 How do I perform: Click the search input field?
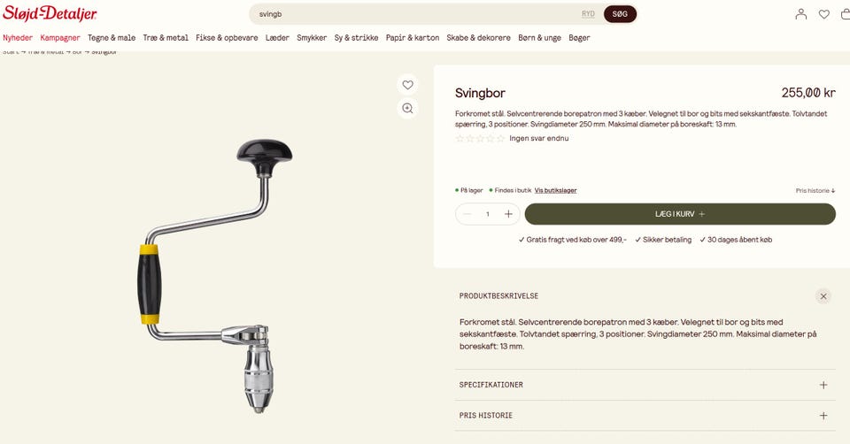417,14
